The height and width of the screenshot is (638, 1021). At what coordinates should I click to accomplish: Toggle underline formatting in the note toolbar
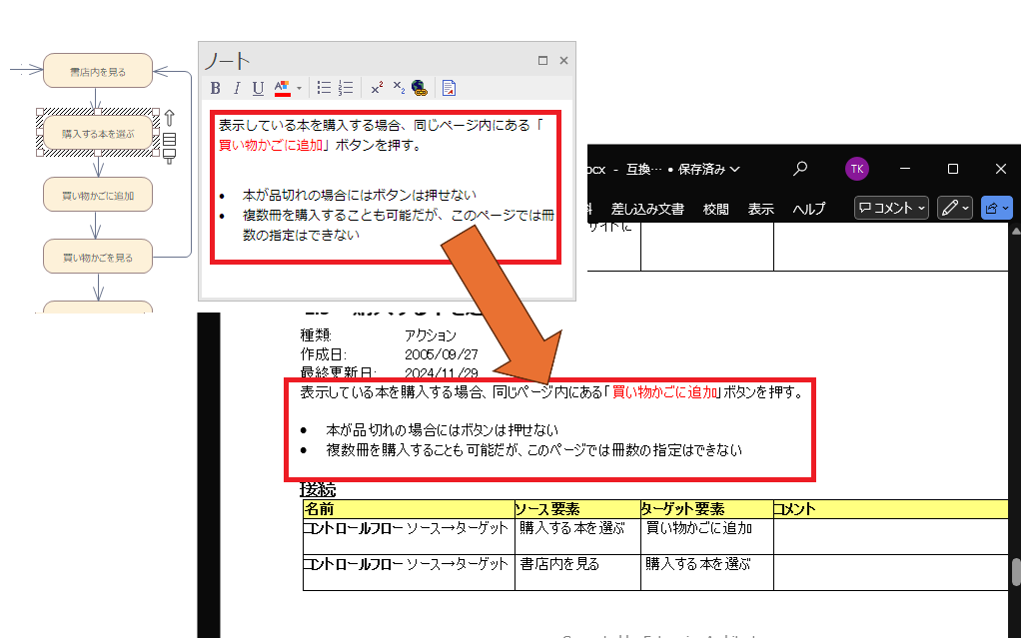coord(258,88)
